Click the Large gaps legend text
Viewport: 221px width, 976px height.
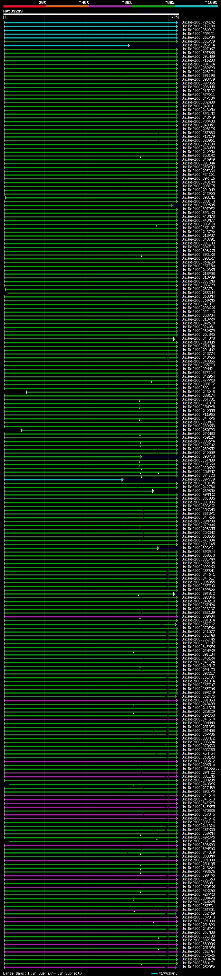[42, 973]
